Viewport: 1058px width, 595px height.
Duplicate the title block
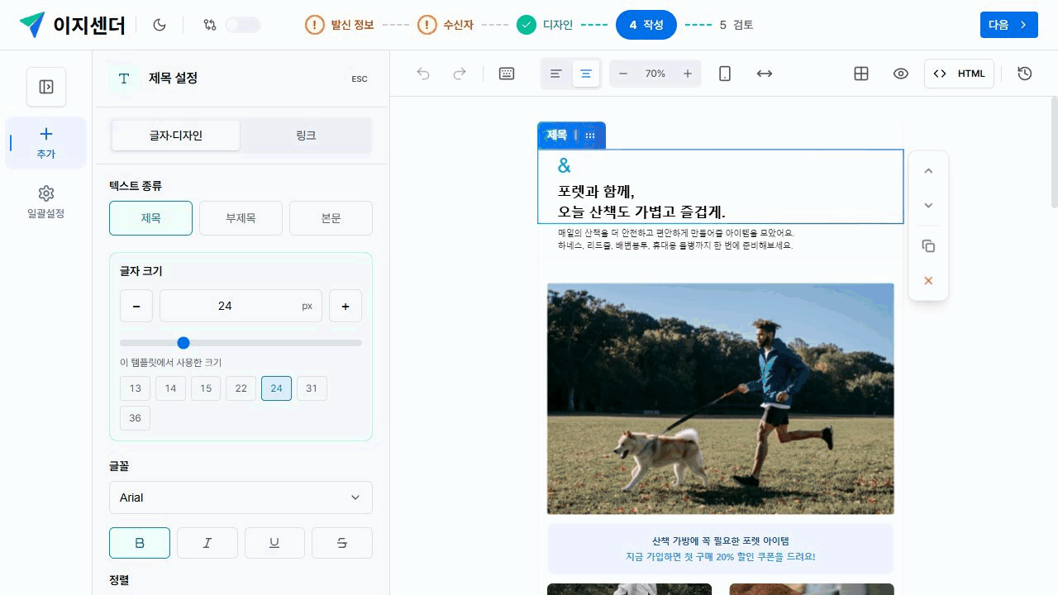pos(928,246)
